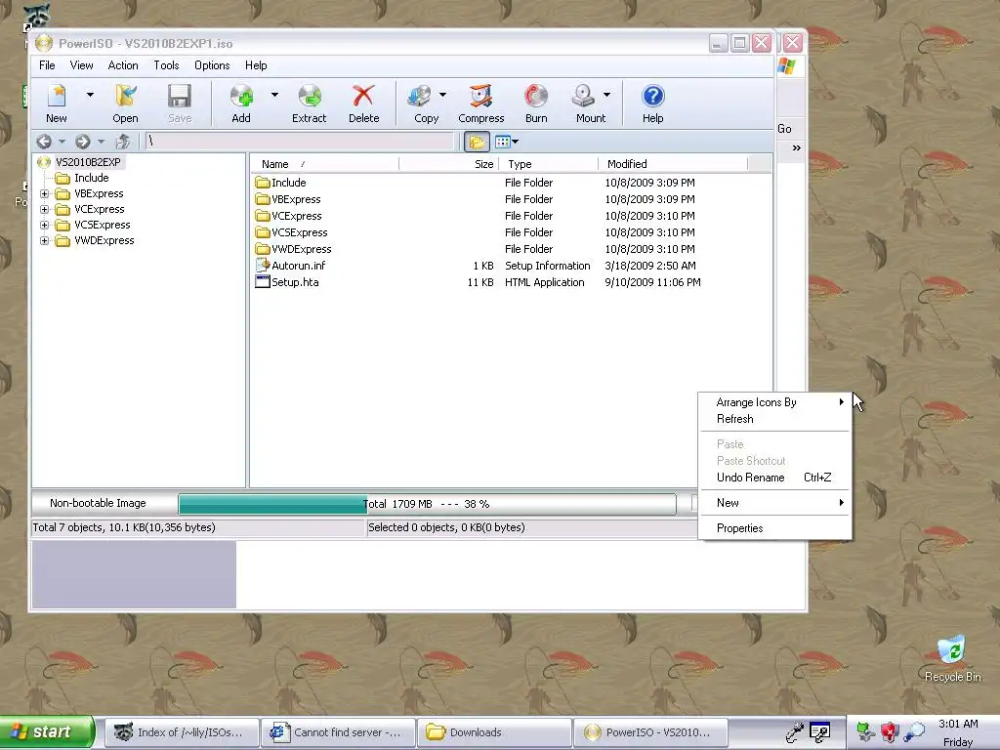The width and height of the screenshot is (1000, 750).
Task: Open the Help menu
Action: pyautogui.click(x=256, y=65)
